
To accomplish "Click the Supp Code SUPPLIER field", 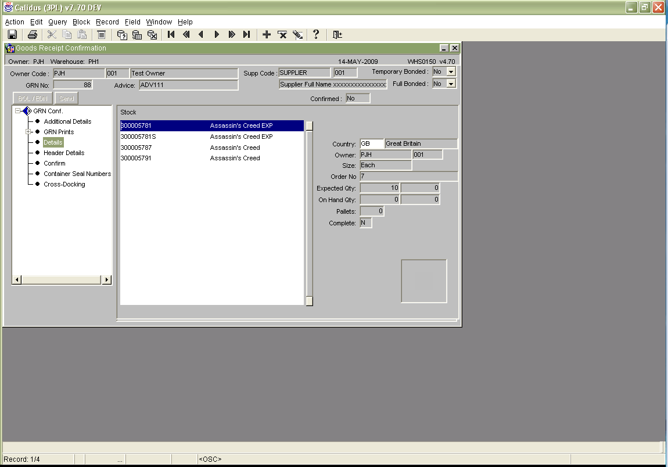I will click(304, 73).
